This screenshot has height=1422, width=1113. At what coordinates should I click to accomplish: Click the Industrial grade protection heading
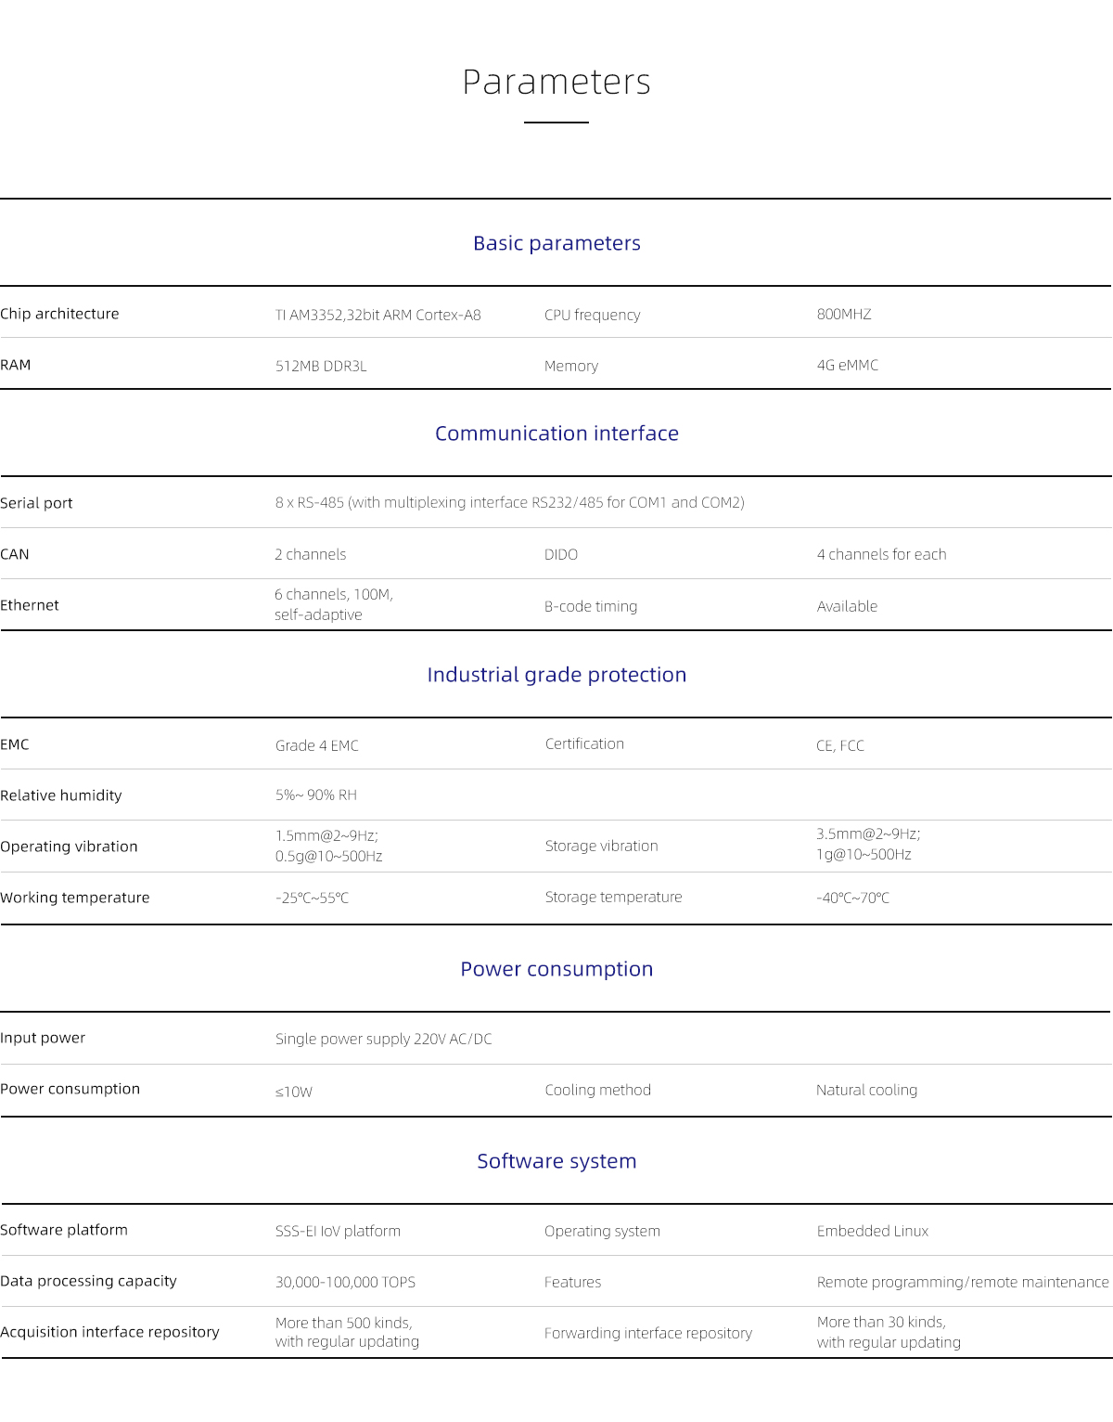pyautogui.click(x=556, y=675)
